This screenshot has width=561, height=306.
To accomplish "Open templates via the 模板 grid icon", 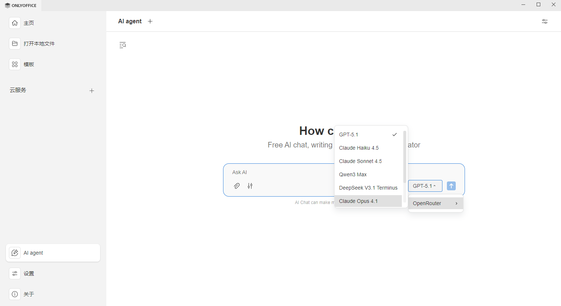I will 15,64.
